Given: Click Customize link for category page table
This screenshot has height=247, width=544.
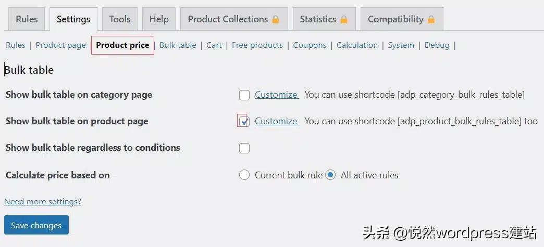Looking at the screenshot, I should click(x=276, y=95).
